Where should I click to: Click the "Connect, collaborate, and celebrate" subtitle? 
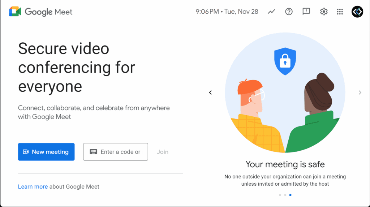(94, 112)
